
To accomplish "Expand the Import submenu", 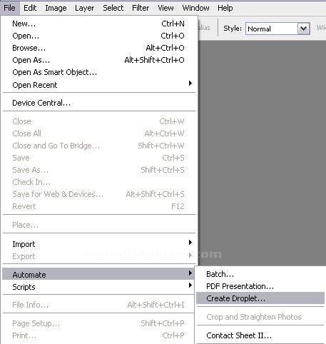I will point(99,244).
